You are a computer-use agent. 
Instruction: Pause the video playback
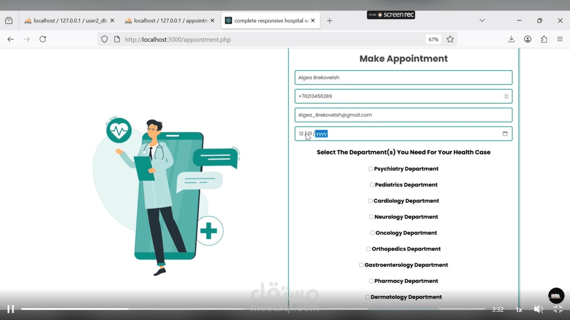[x=11, y=309]
